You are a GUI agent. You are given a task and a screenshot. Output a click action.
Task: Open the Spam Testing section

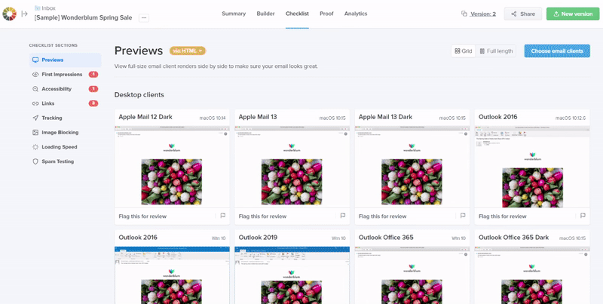tap(65, 161)
